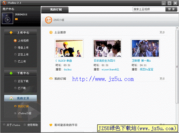Click the iTudou logo icon in title bar
The image size is (179, 133).
pyautogui.click(x=4, y=3)
